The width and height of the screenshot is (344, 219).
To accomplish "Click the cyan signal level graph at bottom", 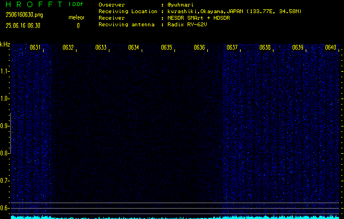I will click(x=175, y=217).
